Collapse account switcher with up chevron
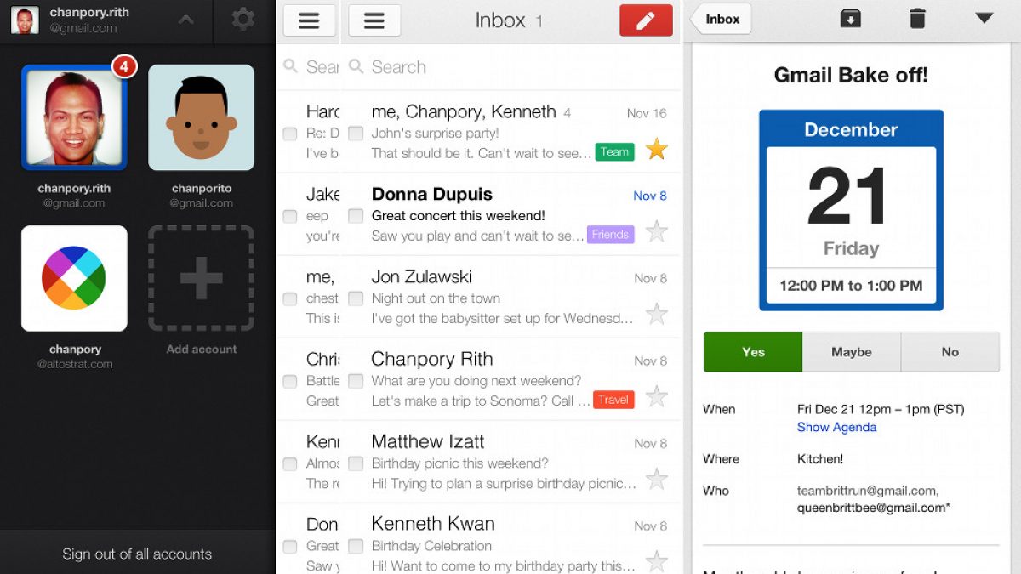 click(185, 20)
